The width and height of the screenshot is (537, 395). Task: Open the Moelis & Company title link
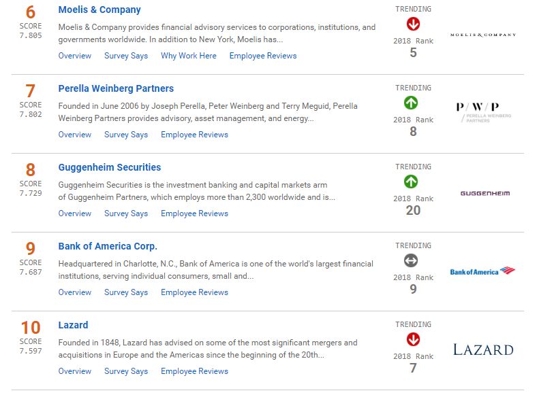pyautogui.click(x=99, y=10)
